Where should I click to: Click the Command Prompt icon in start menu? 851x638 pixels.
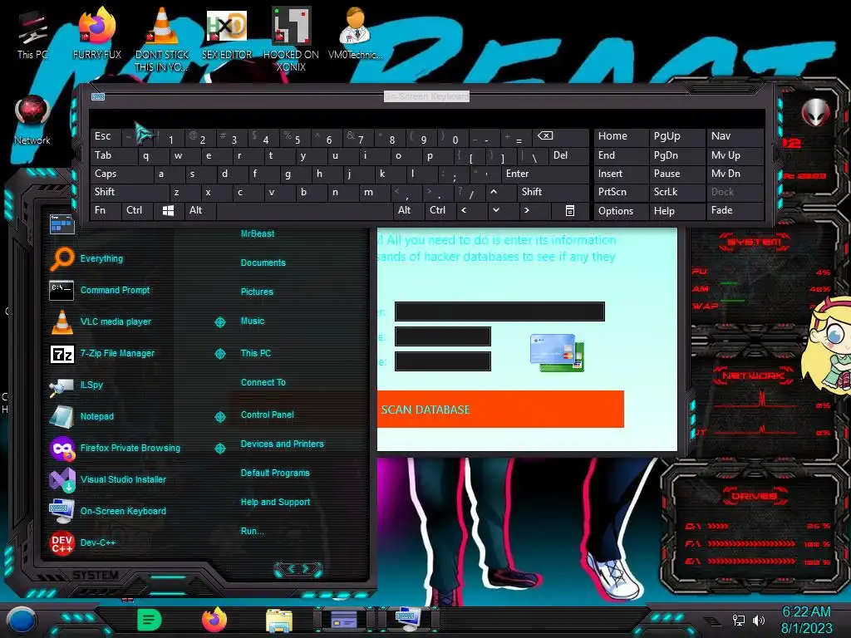coord(61,290)
